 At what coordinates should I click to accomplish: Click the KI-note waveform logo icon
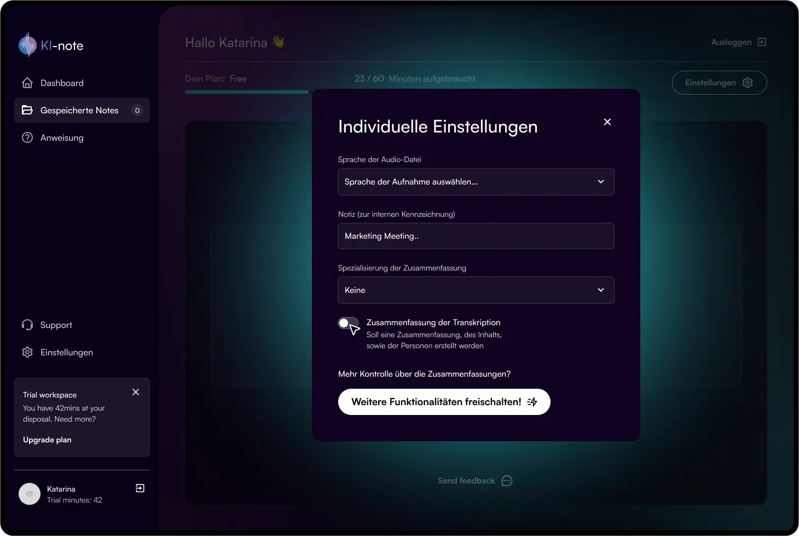coord(27,45)
